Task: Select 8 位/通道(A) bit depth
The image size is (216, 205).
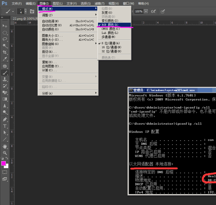Action: [x=114, y=43]
